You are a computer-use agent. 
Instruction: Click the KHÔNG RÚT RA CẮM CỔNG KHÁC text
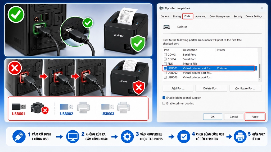96,136
